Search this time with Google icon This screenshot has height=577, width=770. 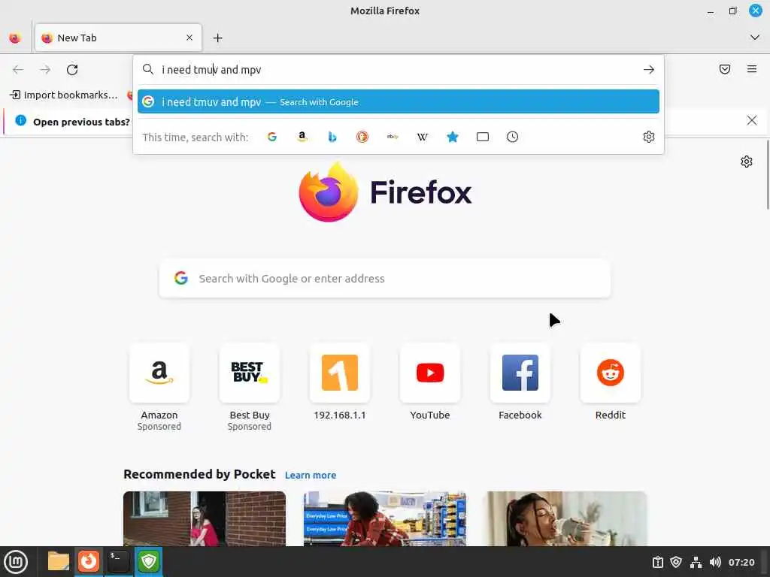coord(272,137)
